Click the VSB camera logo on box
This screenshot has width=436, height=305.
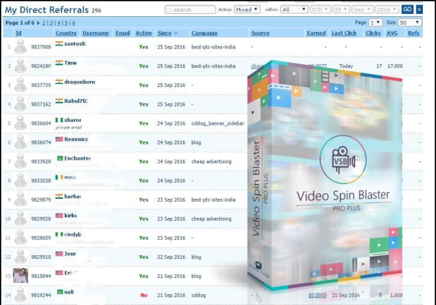[x=343, y=160]
